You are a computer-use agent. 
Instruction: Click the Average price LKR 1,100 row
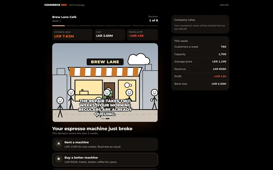200,62
